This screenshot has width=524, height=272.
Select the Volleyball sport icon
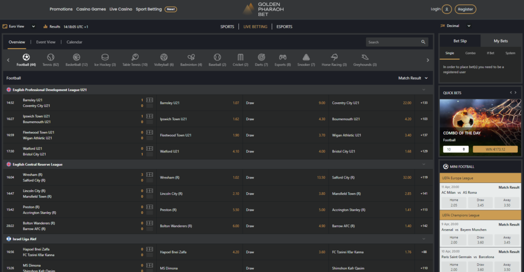164,57
